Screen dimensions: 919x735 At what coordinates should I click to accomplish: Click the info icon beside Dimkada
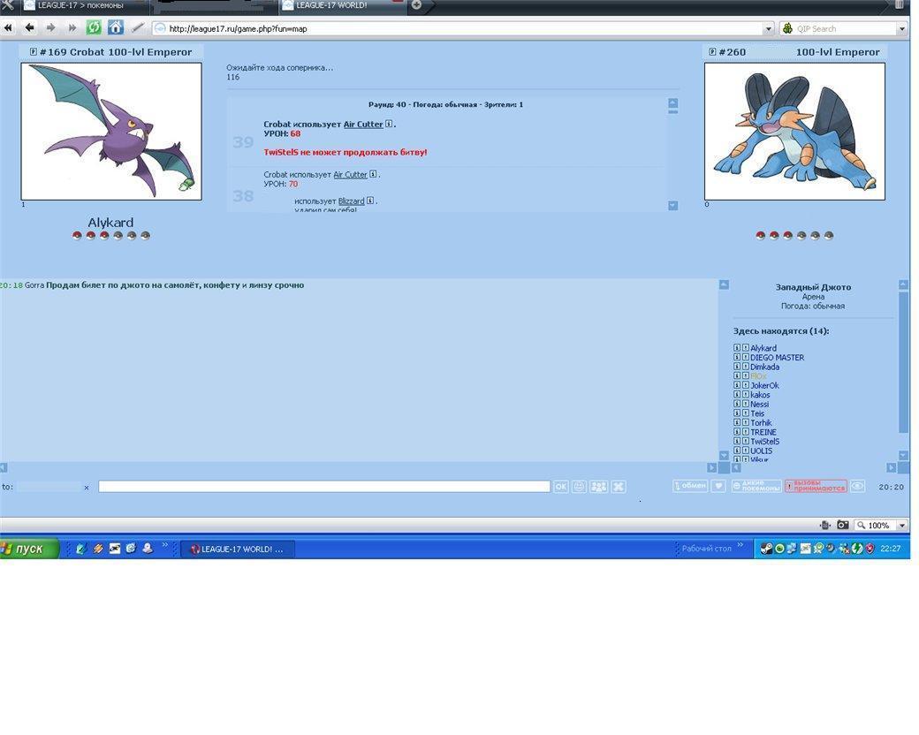tap(737, 367)
